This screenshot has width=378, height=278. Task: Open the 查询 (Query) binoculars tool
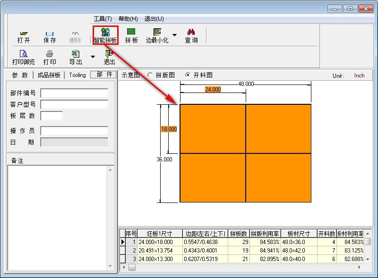(x=191, y=36)
